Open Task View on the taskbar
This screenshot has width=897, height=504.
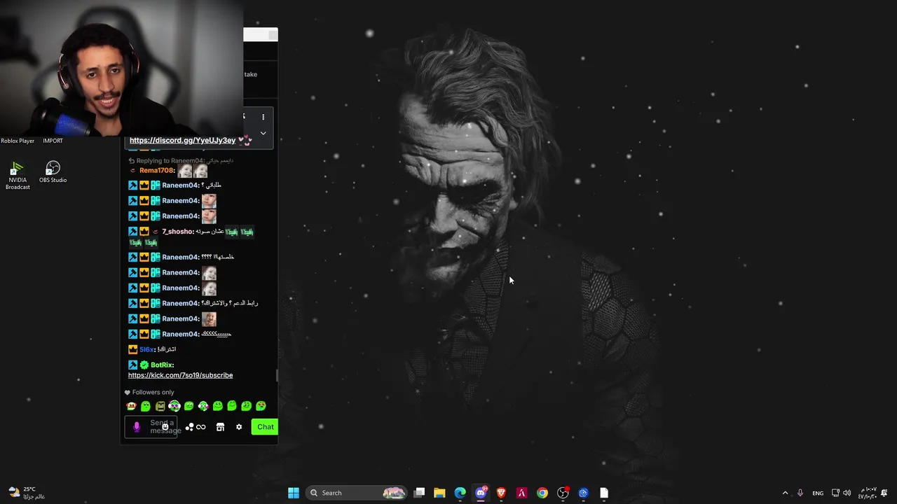(x=419, y=493)
